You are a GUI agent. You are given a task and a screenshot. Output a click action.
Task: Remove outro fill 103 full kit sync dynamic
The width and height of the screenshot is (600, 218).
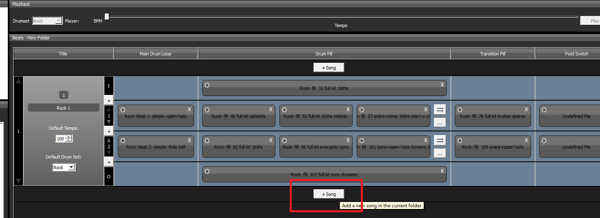(x=442, y=171)
